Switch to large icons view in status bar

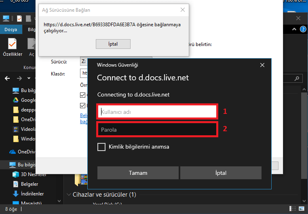click(302, 208)
